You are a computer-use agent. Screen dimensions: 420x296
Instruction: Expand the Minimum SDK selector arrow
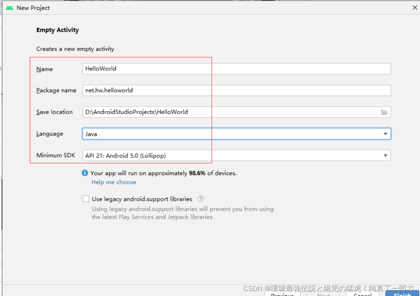[385, 155]
